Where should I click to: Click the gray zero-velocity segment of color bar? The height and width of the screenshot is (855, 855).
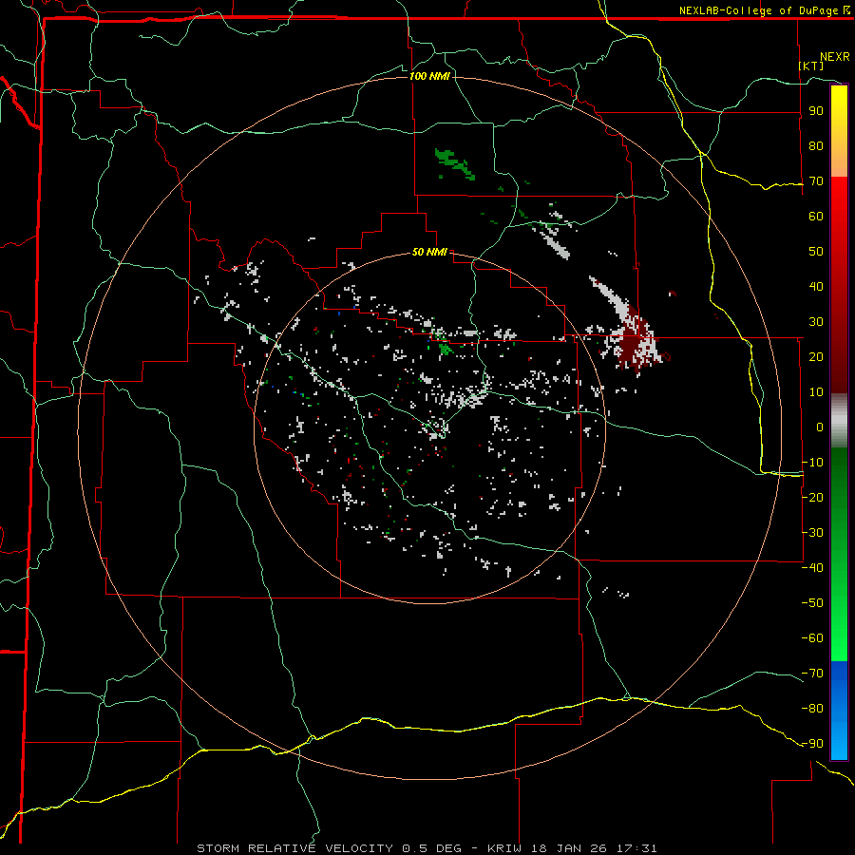click(x=839, y=421)
